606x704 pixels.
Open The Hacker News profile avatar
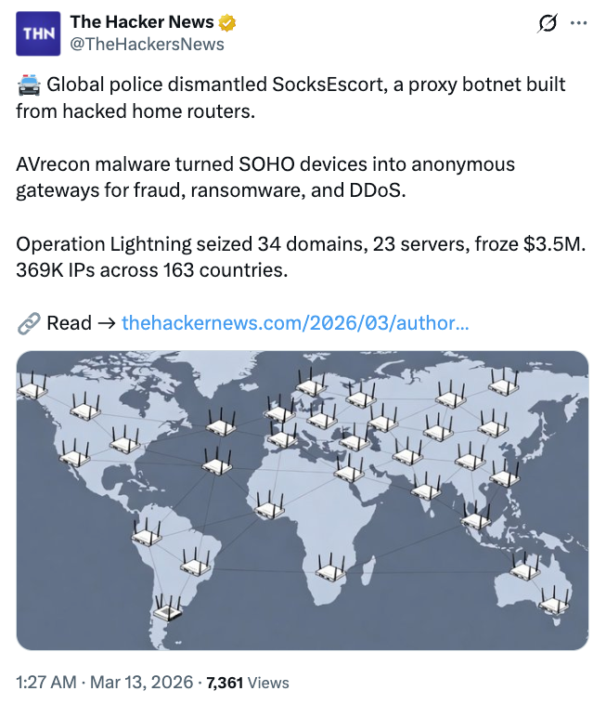click(38, 33)
